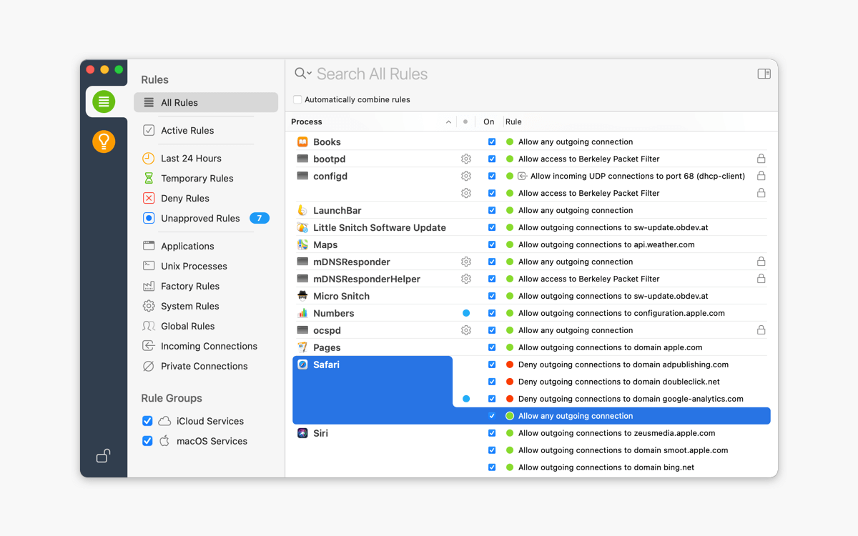Click the Rule column header
This screenshot has width=858, height=536.
point(513,121)
